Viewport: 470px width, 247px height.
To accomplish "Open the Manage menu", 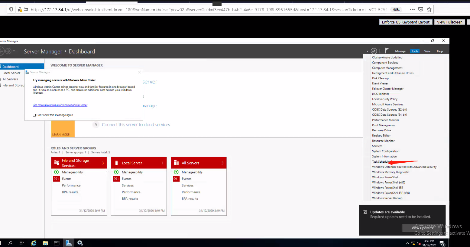I will pyautogui.click(x=400, y=51).
